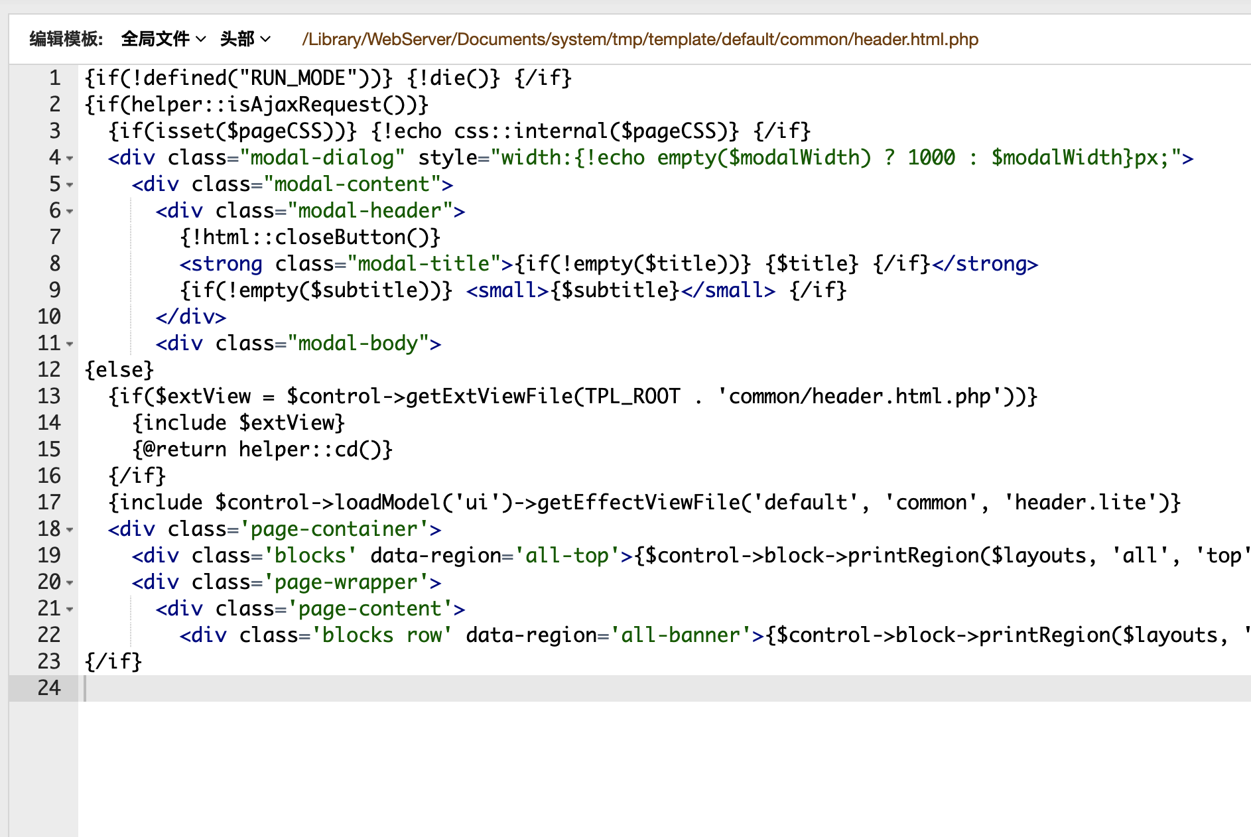1251x837 pixels.
Task: Collapse the fold arrow on line 4
Action: 70,159
